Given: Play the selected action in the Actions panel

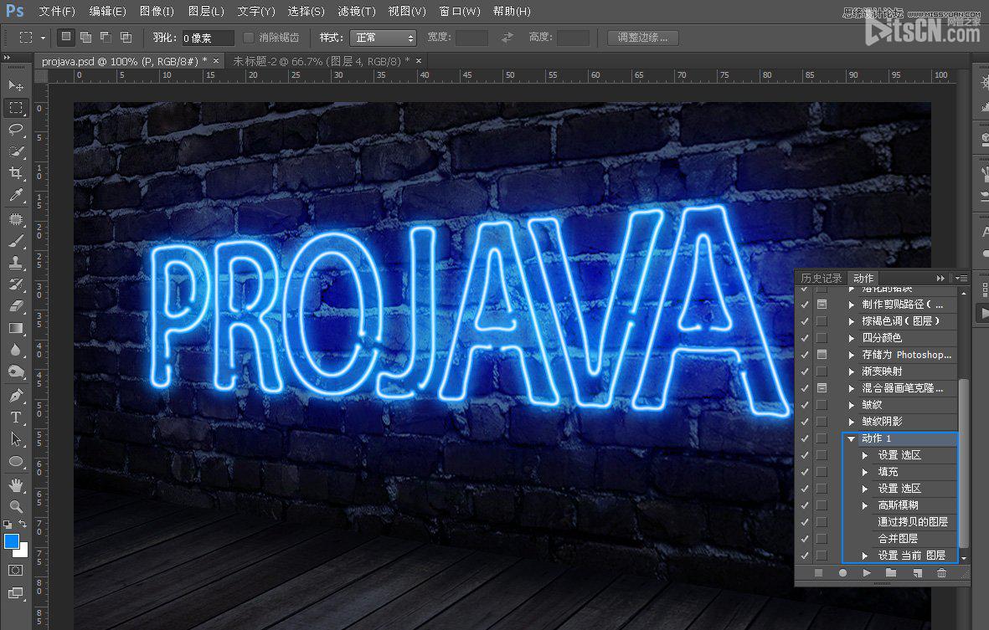Looking at the screenshot, I should tap(865, 571).
